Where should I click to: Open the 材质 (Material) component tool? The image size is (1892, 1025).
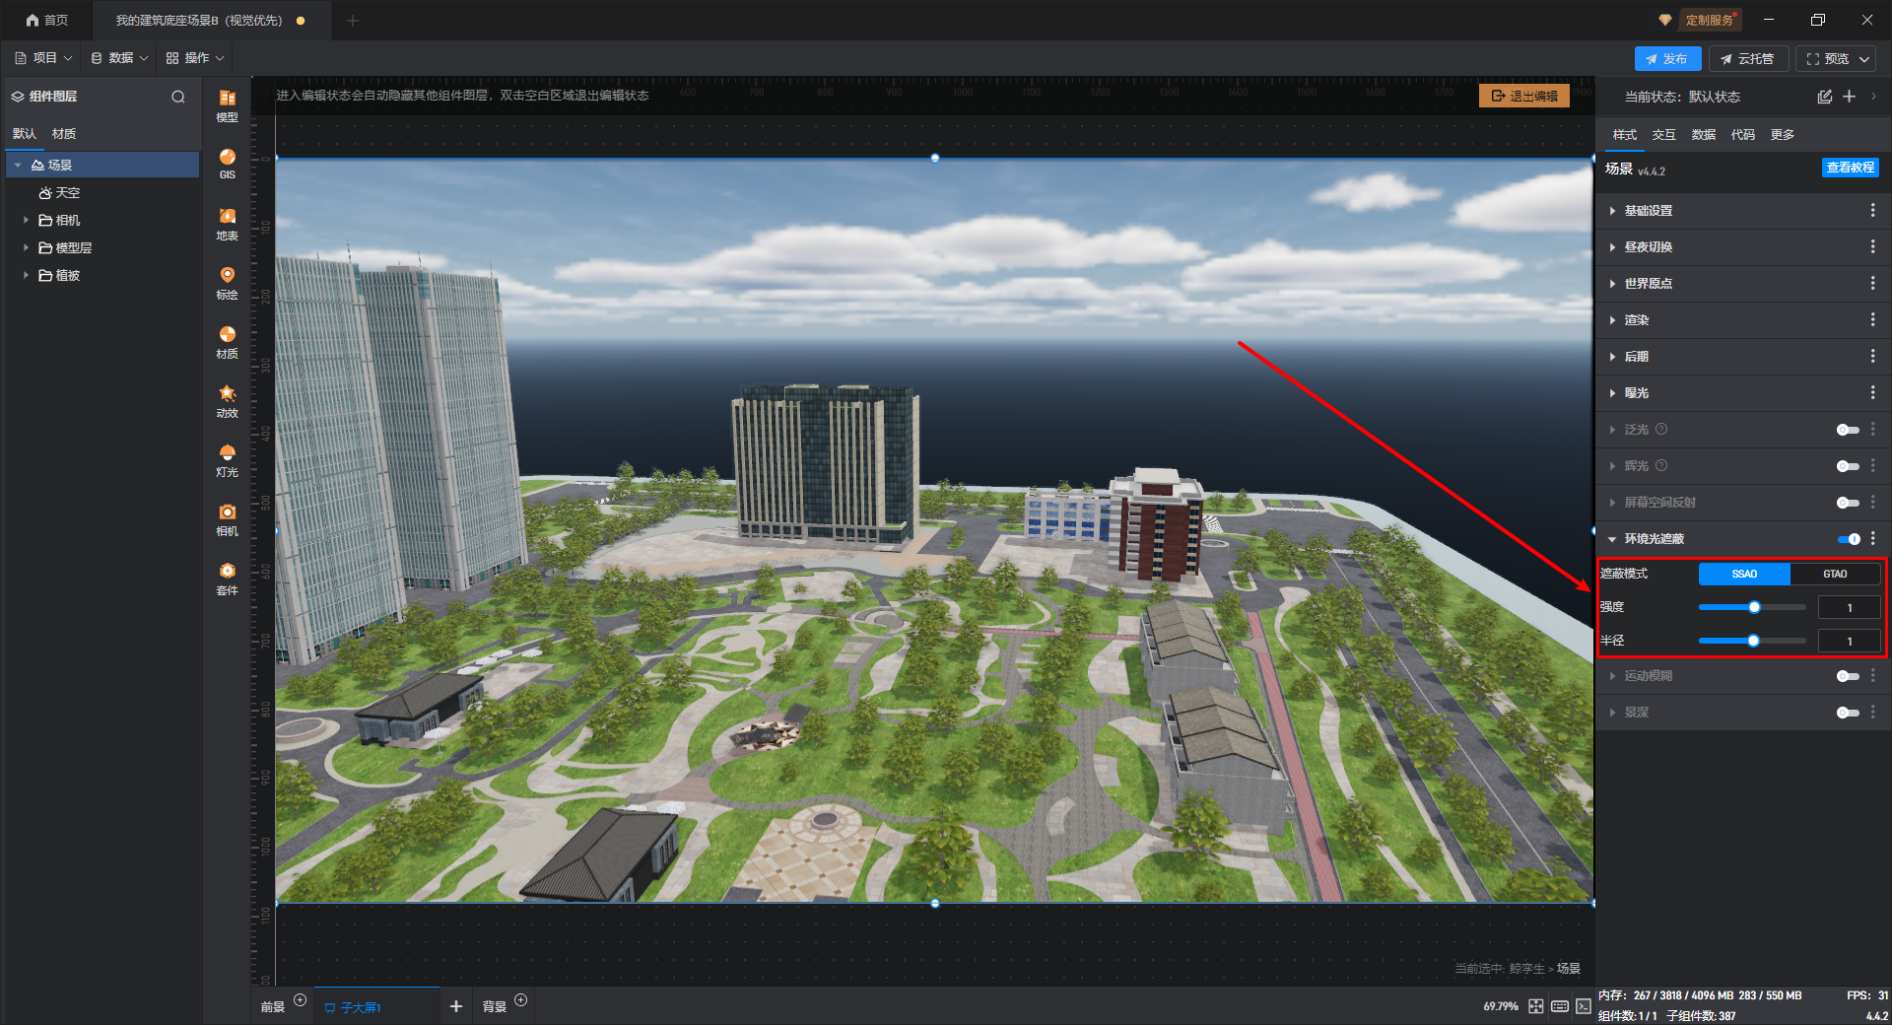click(227, 342)
